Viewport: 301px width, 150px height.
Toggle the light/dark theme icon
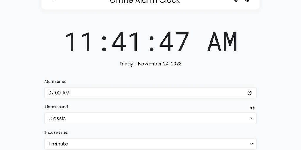pos(236,1)
